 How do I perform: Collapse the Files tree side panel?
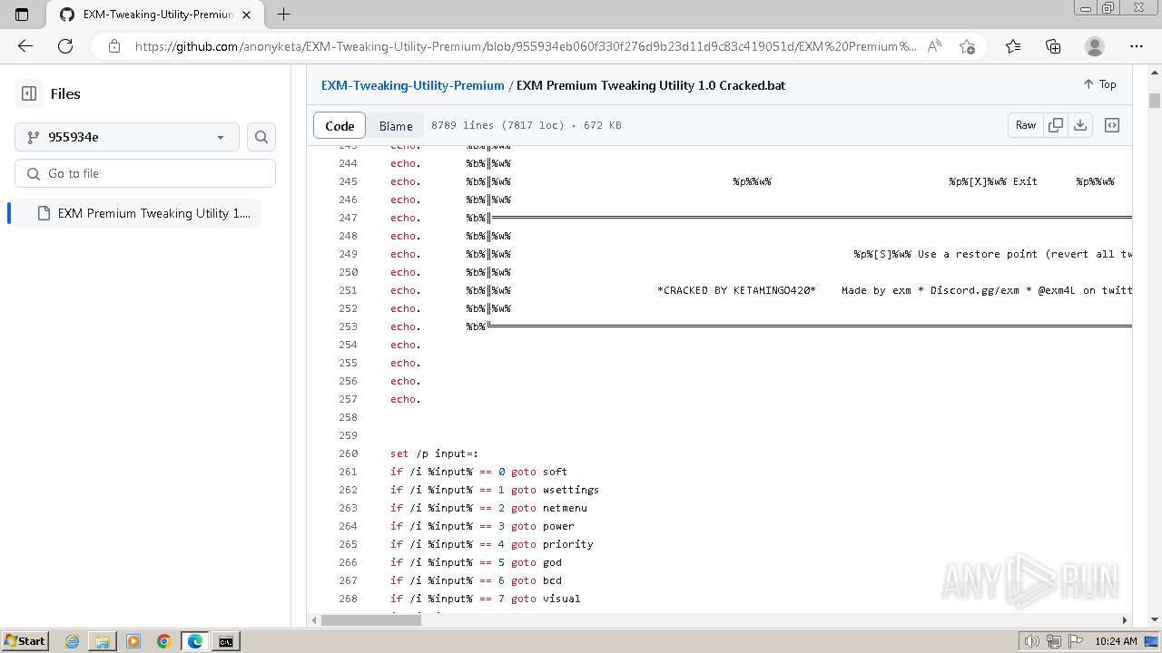(29, 93)
